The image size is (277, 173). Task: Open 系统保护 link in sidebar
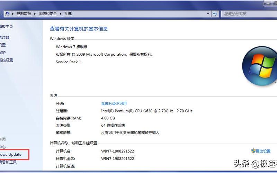point(3,53)
